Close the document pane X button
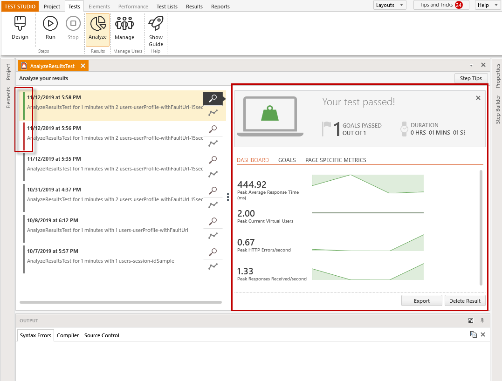This screenshot has width=502, height=381. click(483, 65)
